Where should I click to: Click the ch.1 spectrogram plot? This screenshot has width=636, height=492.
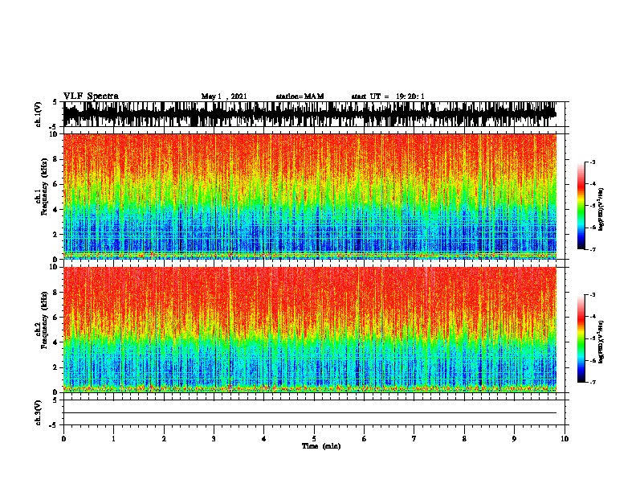coord(309,196)
